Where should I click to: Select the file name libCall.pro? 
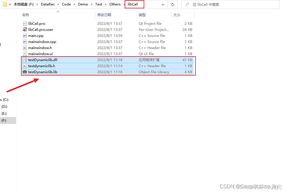point(37,24)
